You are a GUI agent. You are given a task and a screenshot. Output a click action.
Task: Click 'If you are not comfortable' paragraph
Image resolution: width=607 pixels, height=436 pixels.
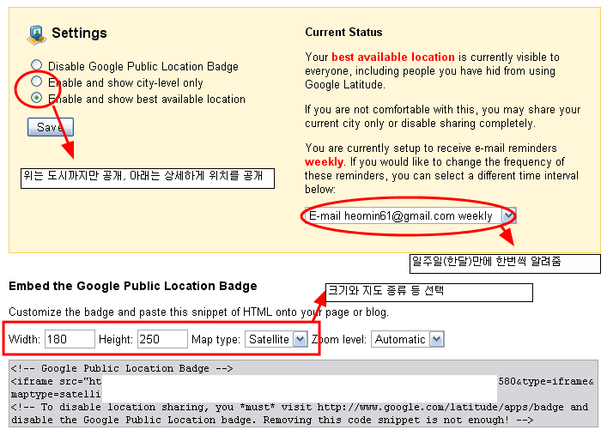tap(442, 117)
